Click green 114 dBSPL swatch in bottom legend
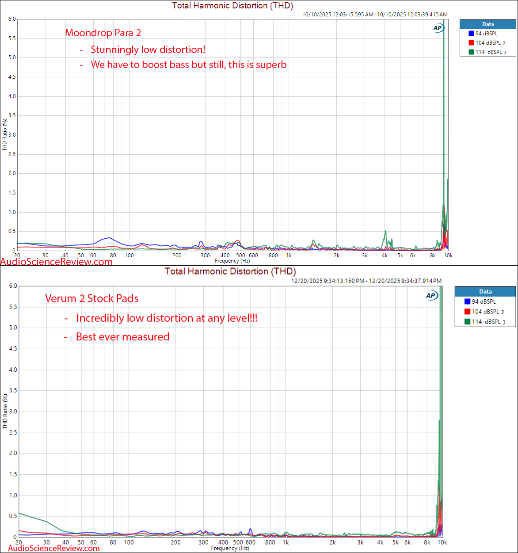Viewport: 518px width, 553px height. pos(467,322)
